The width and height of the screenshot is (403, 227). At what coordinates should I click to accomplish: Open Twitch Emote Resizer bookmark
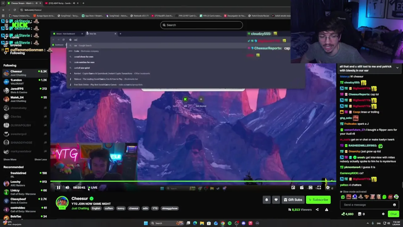pos(258,16)
